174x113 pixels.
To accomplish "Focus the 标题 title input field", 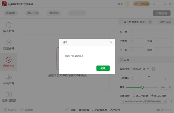I will pyautogui.click(x=150, y=32).
